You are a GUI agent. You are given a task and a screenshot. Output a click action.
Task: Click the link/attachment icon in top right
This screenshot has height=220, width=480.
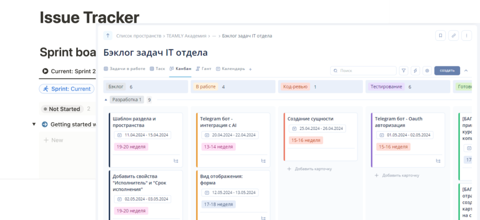point(454,36)
